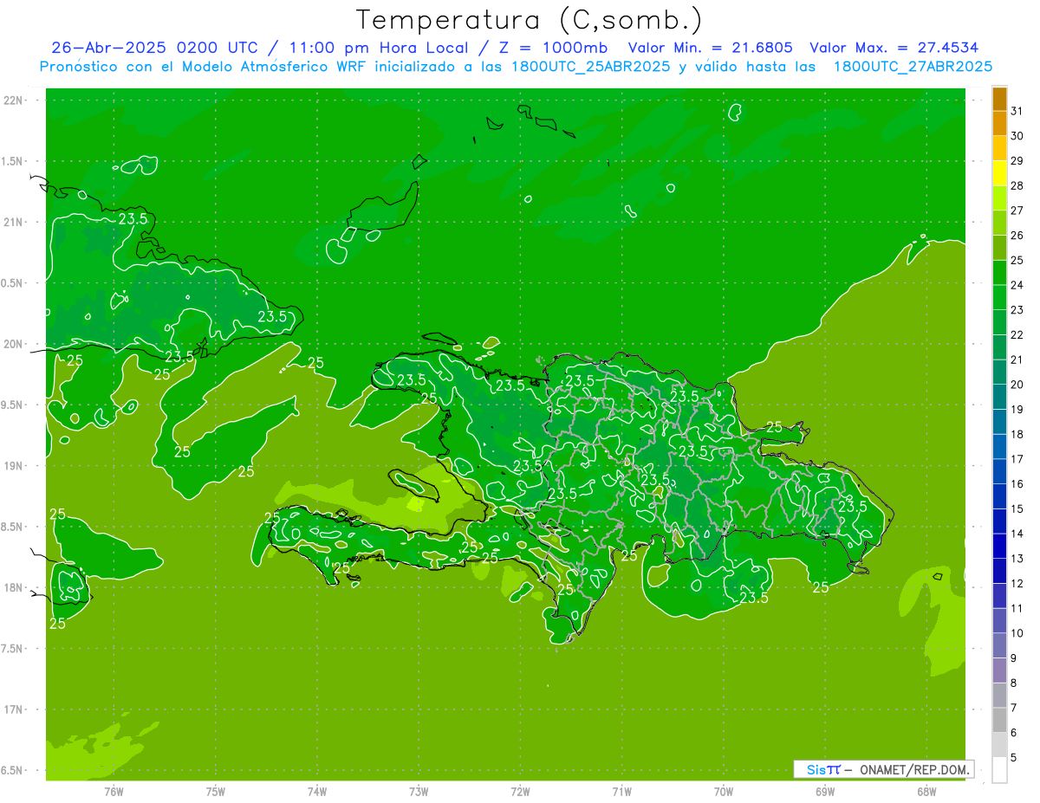Image resolution: width=1040 pixels, height=803 pixels.
Task: Click the '19N' latitude label
Action: coord(15,466)
